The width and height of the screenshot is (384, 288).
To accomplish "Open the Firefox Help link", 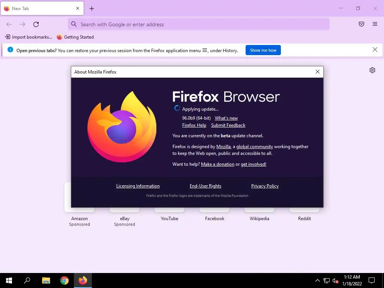I will pos(194,125).
